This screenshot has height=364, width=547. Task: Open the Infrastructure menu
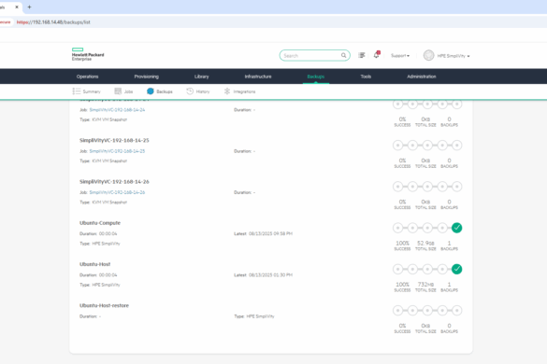coord(258,77)
